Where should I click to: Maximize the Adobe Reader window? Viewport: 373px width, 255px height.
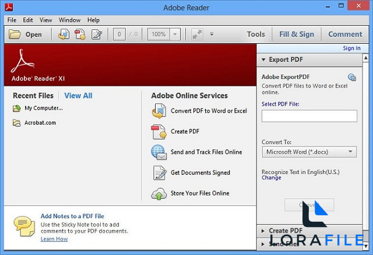341,6
